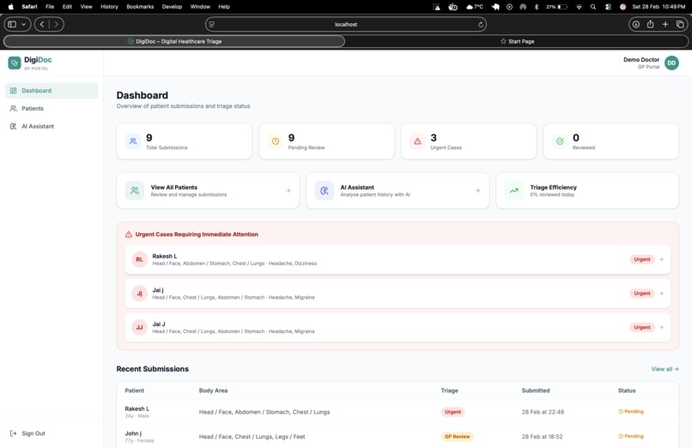Viewport: 692px width, 448px height.
Task: Click the urgent cases section warning icon
Action: (129, 234)
